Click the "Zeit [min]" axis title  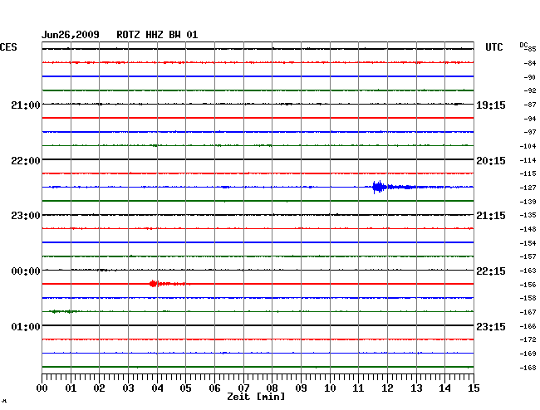pyautogui.click(x=256, y=397)
